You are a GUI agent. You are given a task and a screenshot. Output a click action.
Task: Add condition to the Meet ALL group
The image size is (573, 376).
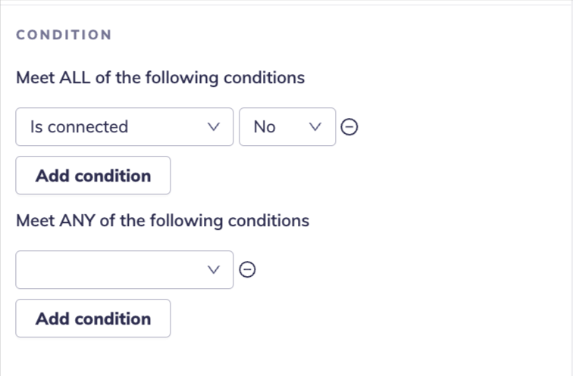(93, 176)
